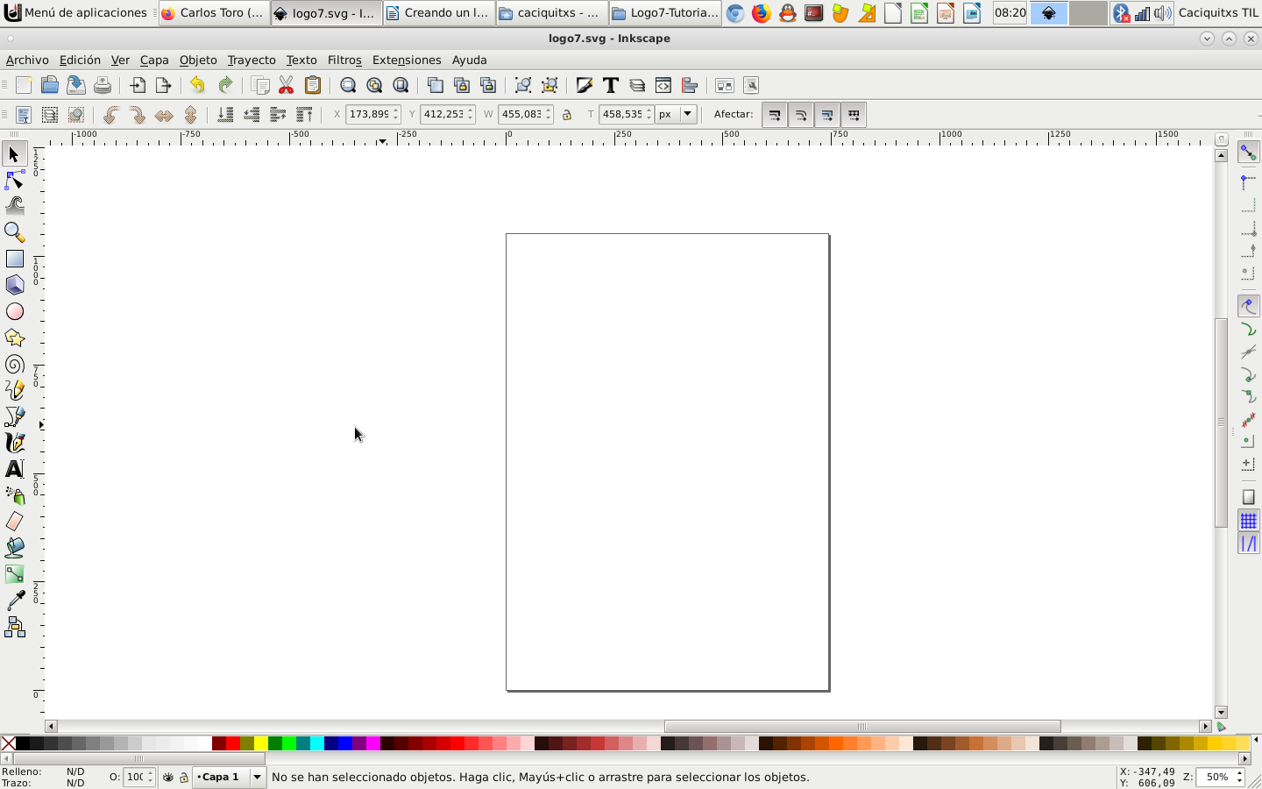Image resolution: width=1262 pixels, height=789 pixels.
Task: Pick the cyan color swatch
Action: [x=317, y=743]
